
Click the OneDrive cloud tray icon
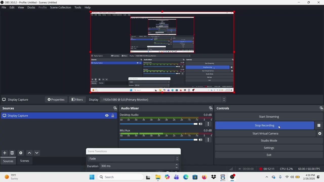(x=273, y=177)
